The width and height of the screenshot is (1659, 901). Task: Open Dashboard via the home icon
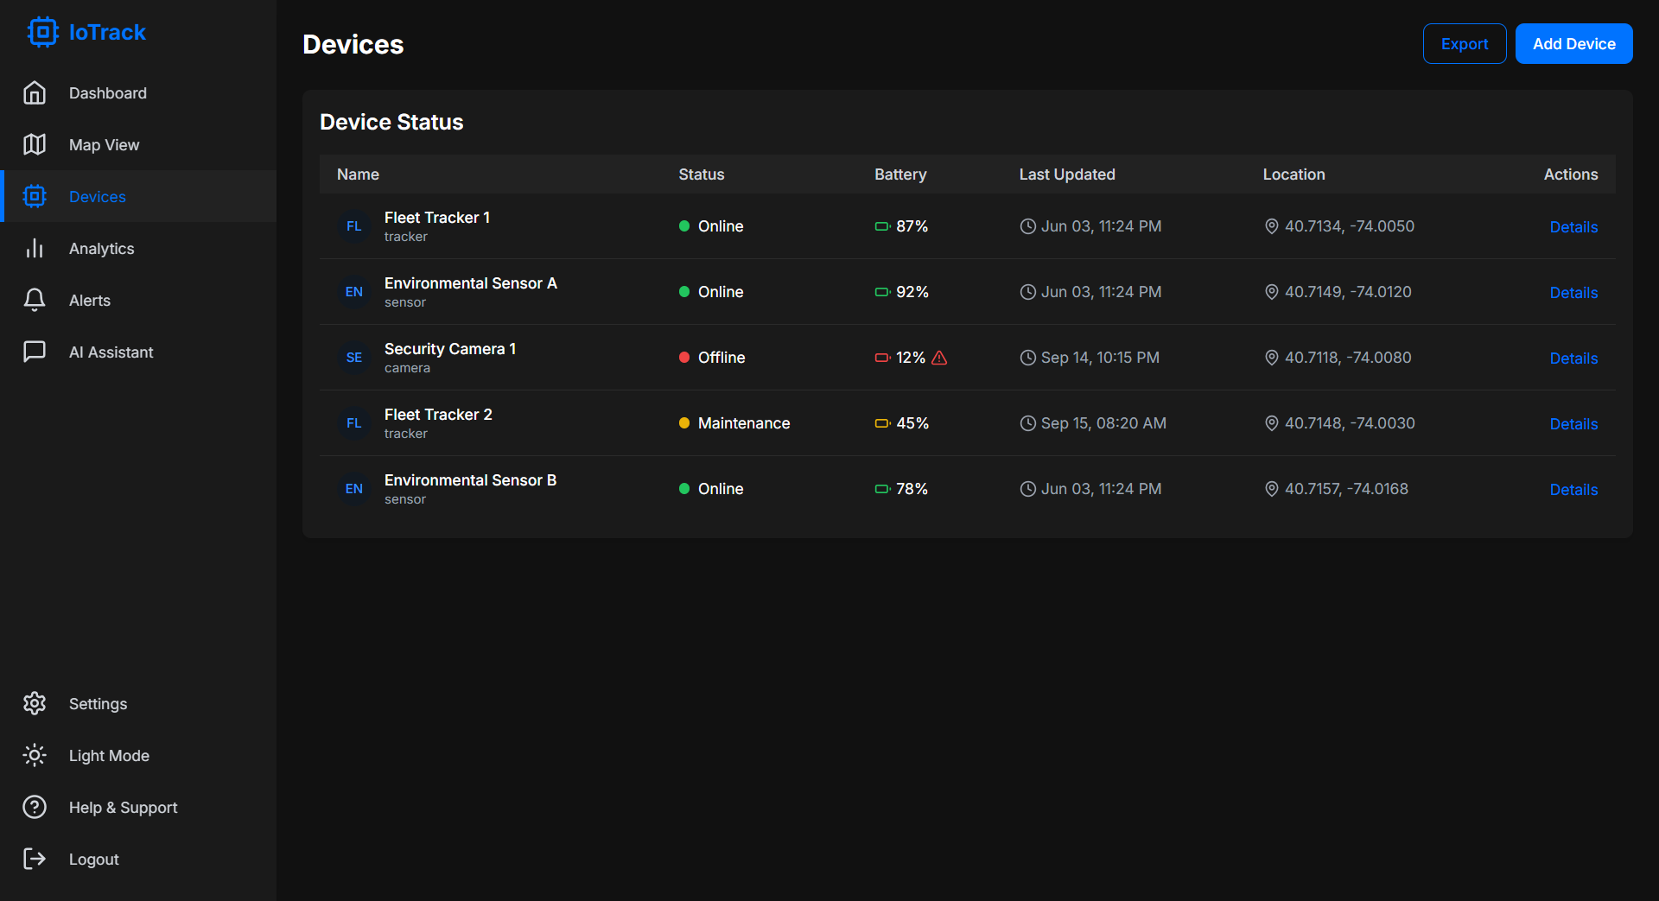point(35,92)
